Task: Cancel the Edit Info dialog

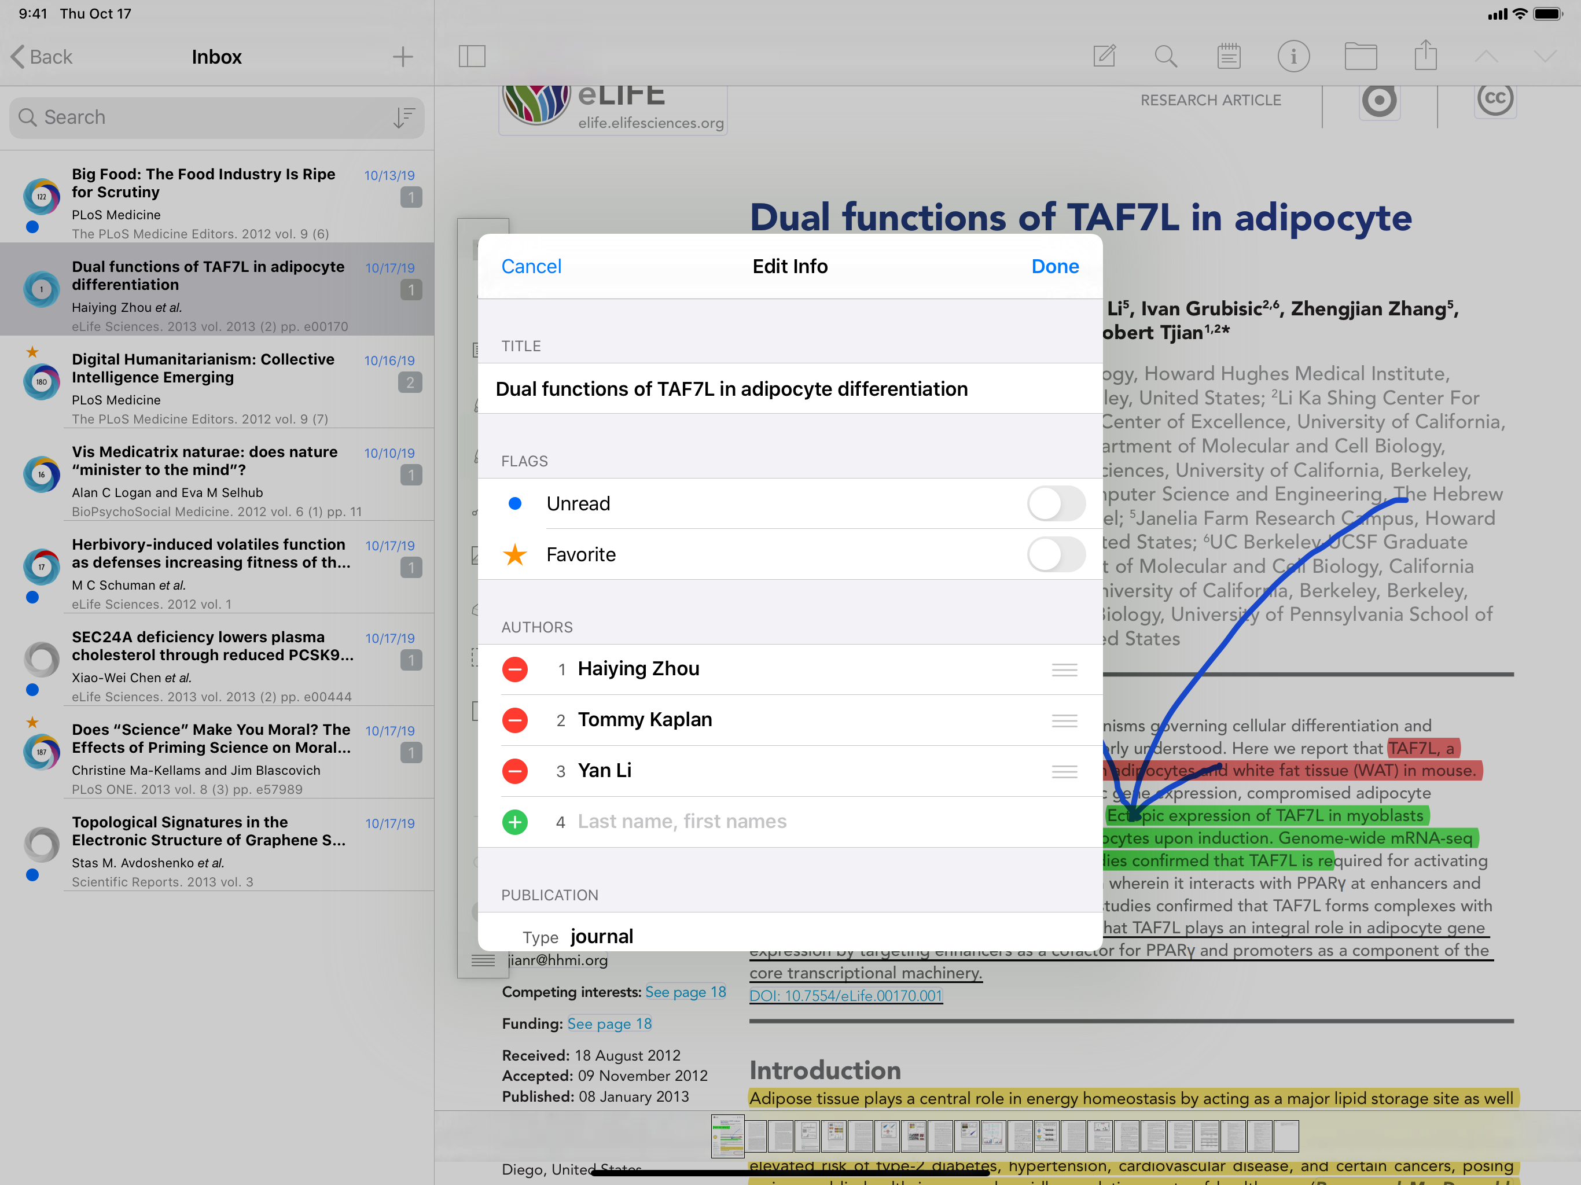Action: 531,266
